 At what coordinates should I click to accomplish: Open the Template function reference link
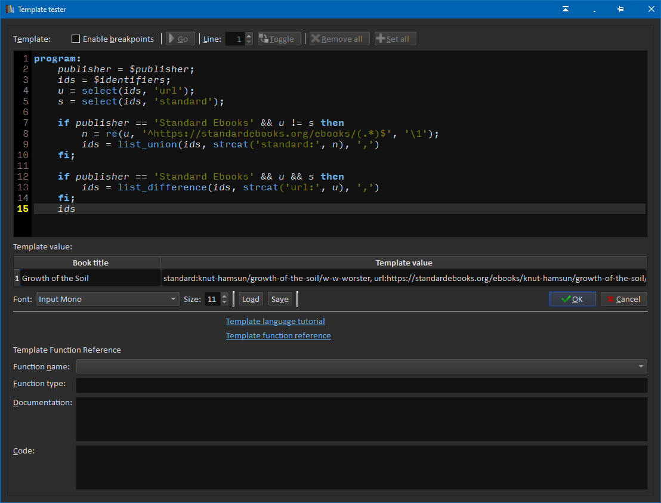click(x=278, y=335)
